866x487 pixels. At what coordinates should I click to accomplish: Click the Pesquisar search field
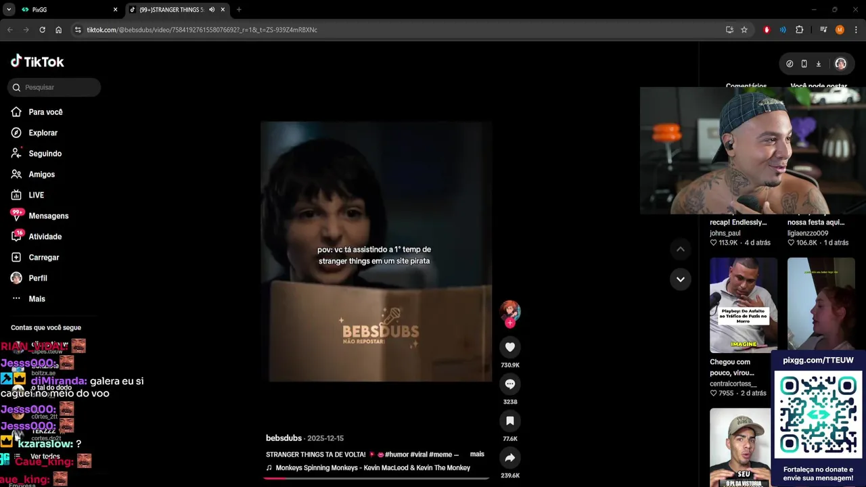click(55, 87)
